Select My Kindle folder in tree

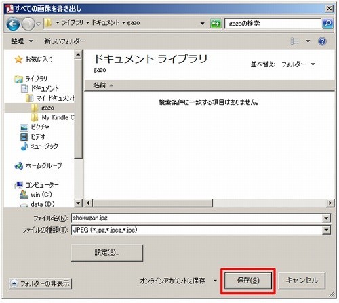58,117
